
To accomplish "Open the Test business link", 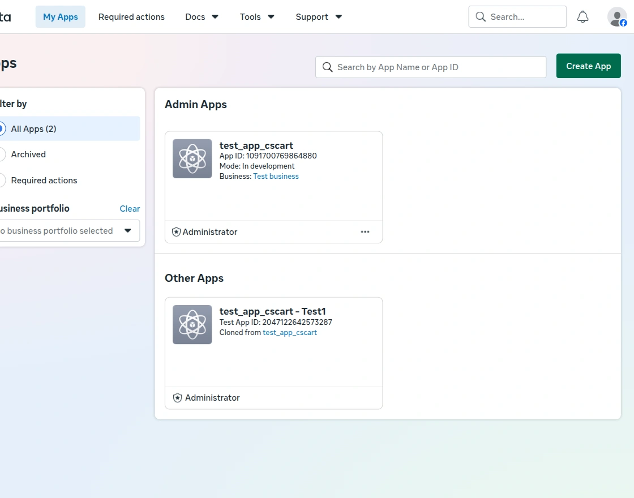I will click(x=276, y=176).
